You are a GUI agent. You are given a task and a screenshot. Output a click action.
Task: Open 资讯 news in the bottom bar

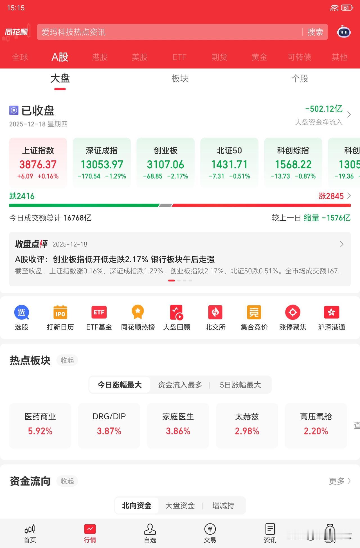[270, 533]
